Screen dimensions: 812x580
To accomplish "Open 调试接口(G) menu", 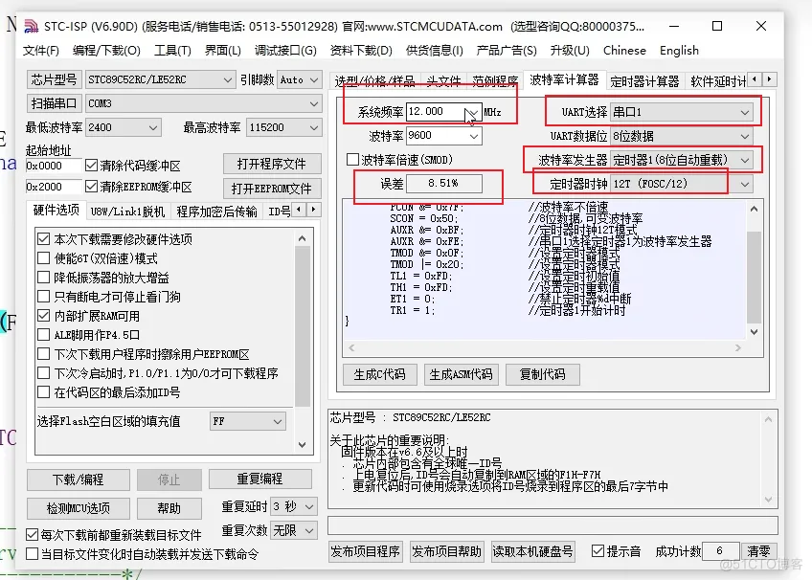I will click(285, 50).
